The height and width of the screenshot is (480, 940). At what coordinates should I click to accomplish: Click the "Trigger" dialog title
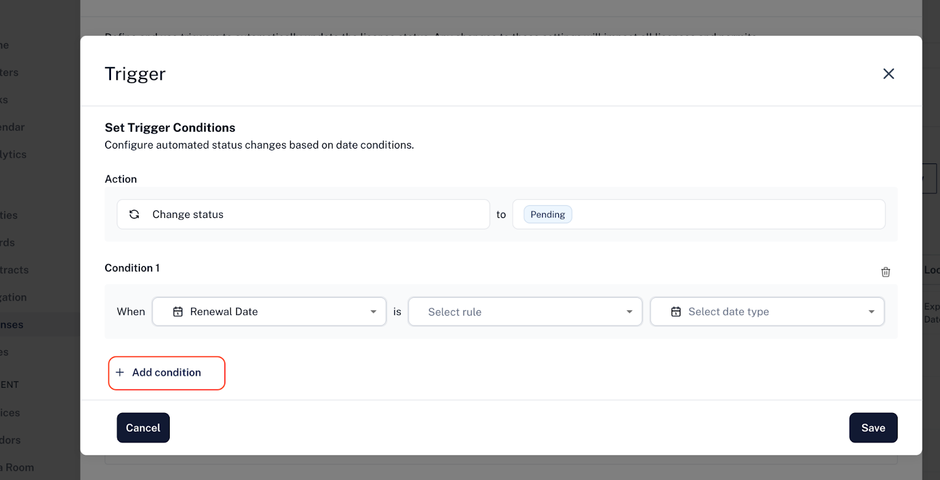click(135, 74)
